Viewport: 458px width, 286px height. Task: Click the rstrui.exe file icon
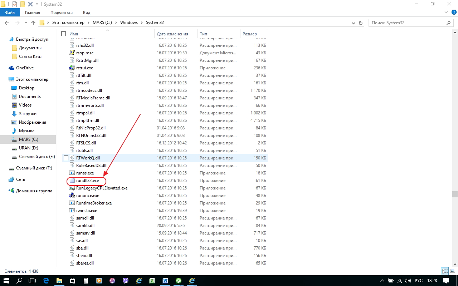[72, 68]
